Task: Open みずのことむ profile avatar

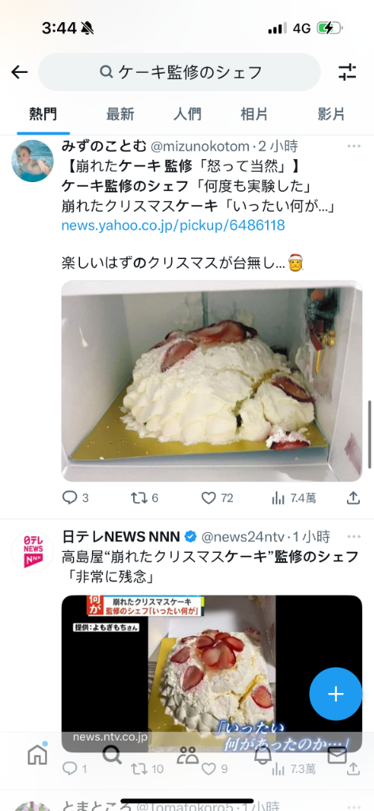Action: coord(32,160)
